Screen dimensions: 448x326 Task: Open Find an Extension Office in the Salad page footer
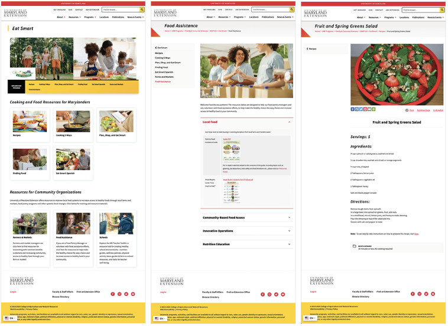(388, 292)
